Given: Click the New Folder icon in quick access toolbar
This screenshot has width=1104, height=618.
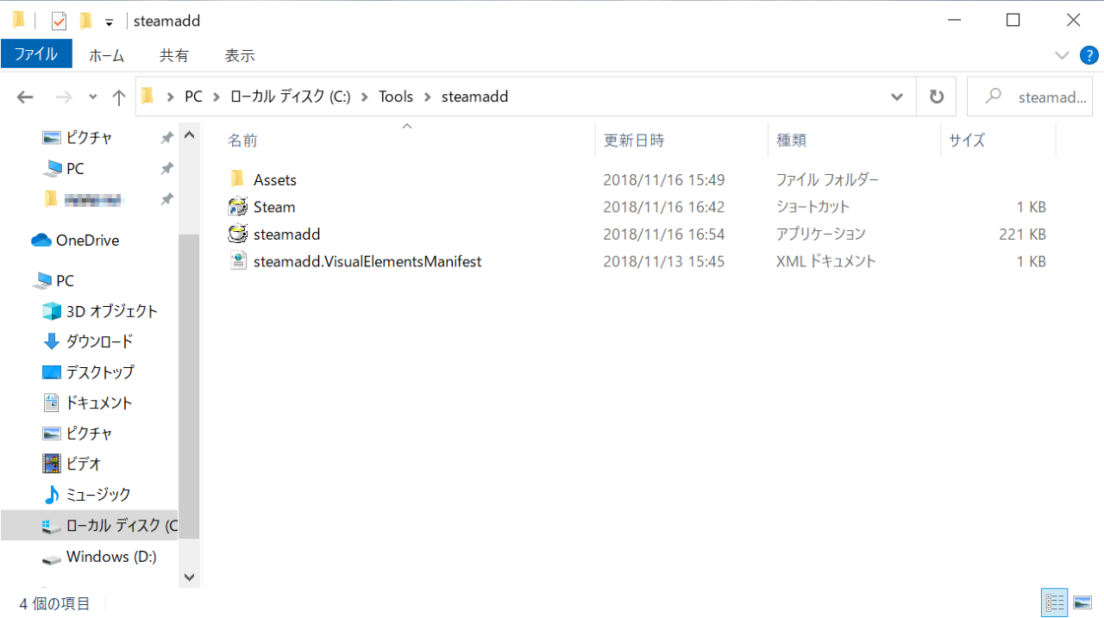Looking at the screenshot, I should click(x=85, y=21).
